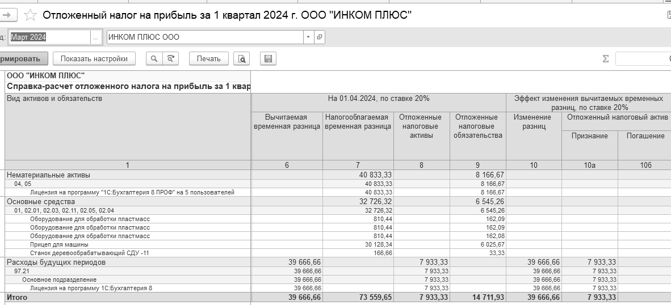Viewport: 671px width, 305px height.
Task: Select row Станок деревообрабатывающий СДУ -11
Action: [128, 253]
